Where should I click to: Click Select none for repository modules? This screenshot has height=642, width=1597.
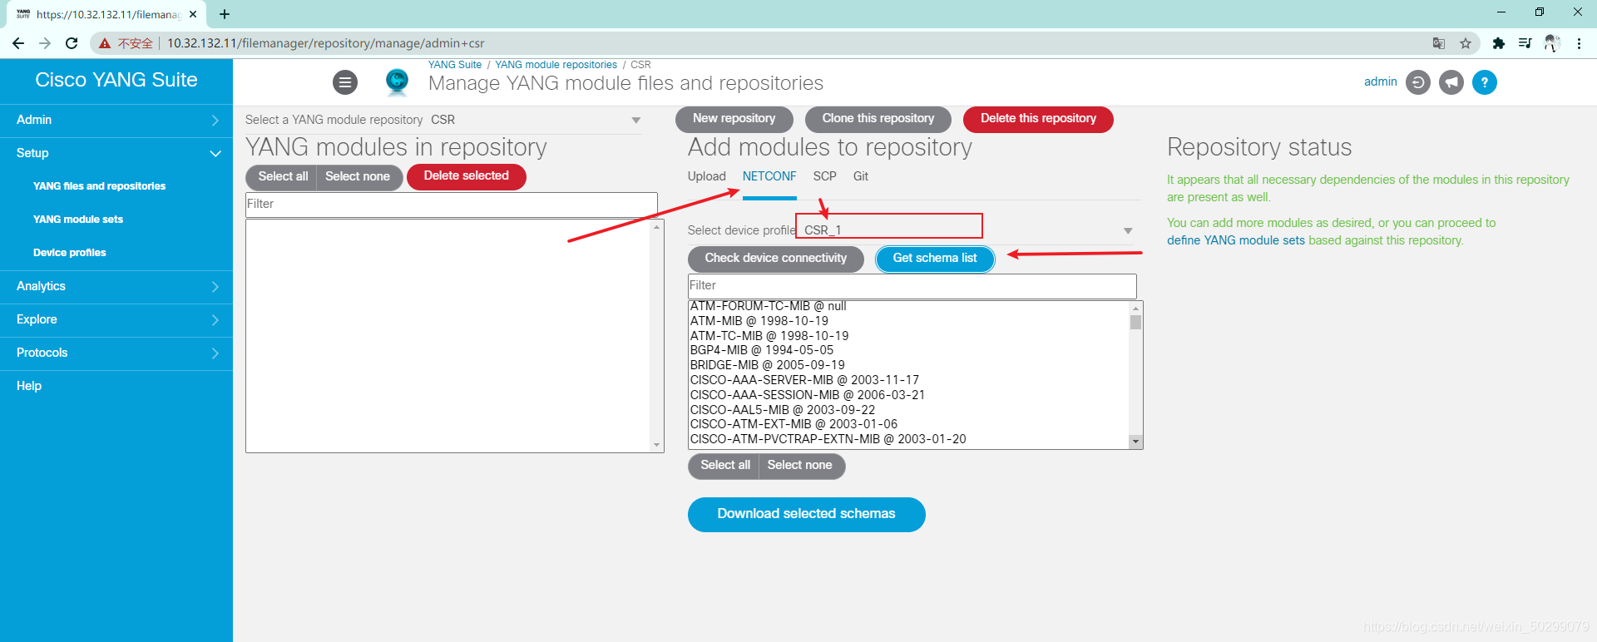click(358, 176)
